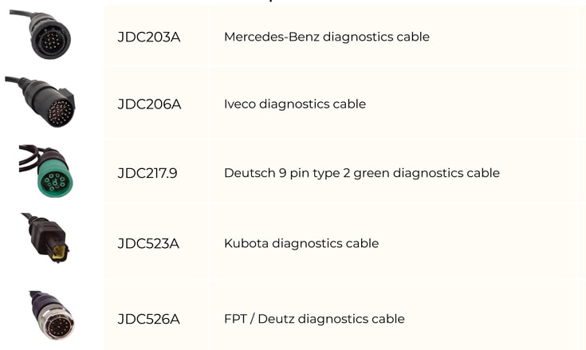586x350 pixels.
Task: Click the Iveco multi-pin connector image
Action: tap(40, 101)
